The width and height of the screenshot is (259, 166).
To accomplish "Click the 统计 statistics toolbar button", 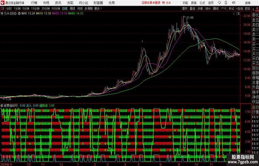I will tap(208, 9).
